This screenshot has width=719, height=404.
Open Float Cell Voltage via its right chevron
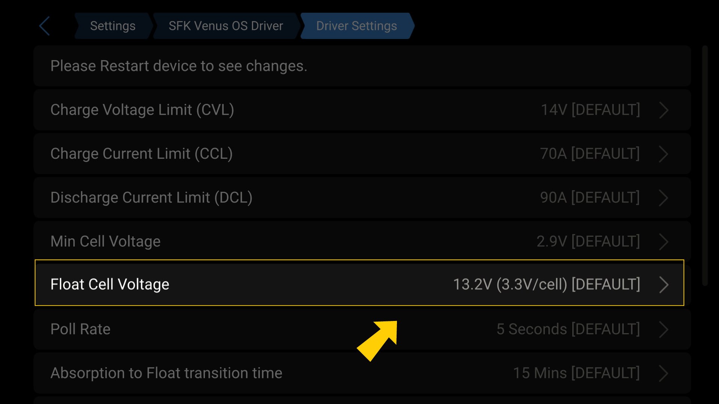pos(664,284)
